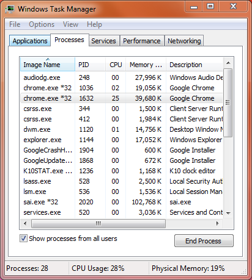Click the Local Security Aut description
The width and height of the screenshot is (252, 280).
pyautogui.click(x=196, y=181)
